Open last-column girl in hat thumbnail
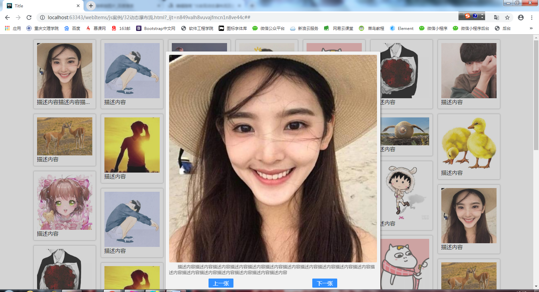The width and height of the screenshot is (539, 292). (469, 216)
